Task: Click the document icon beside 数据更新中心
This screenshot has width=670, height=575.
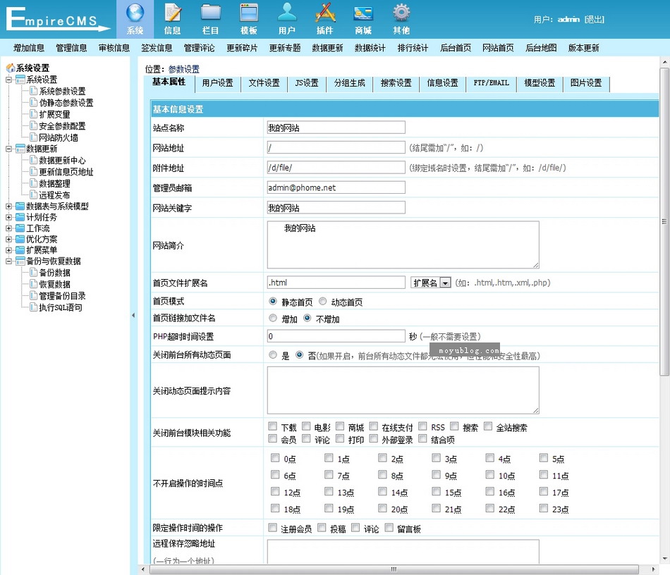Action: pos(33,160)
